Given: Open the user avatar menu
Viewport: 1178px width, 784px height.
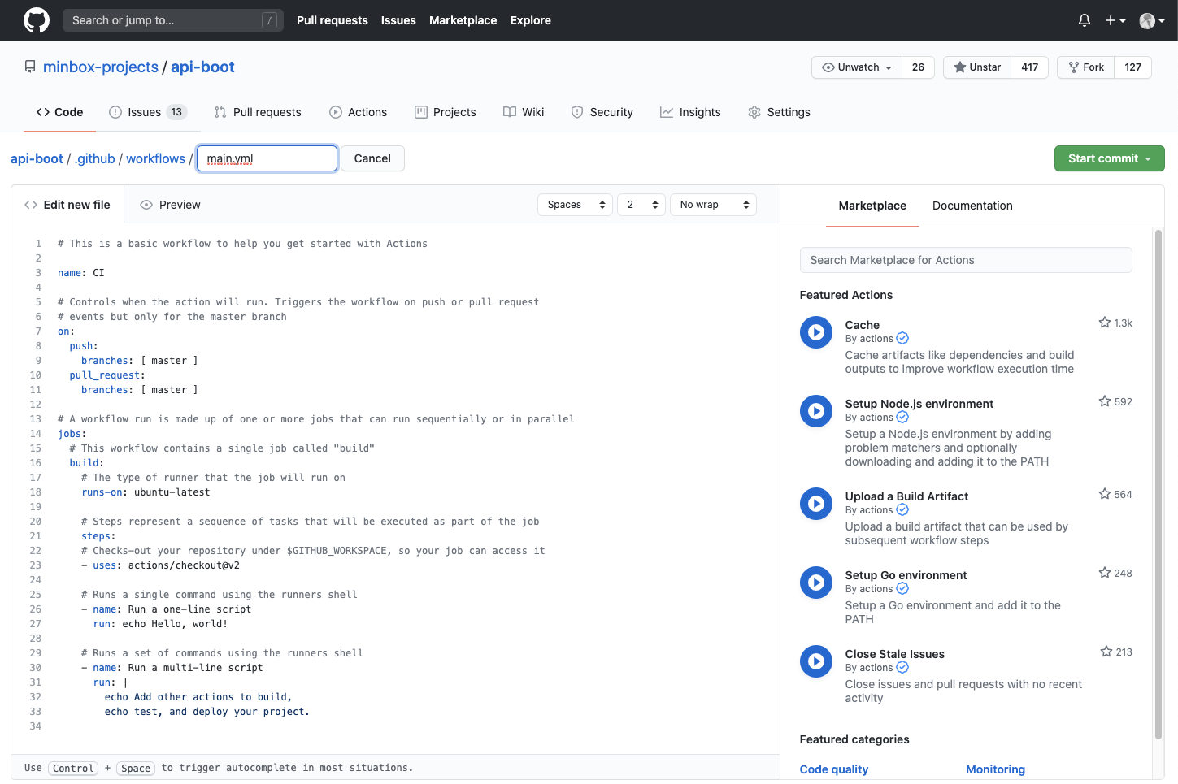Looking at the screenshot, I should (x=1152, y=20).
